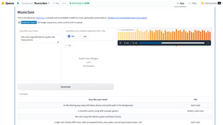Screen dimensions: 223x125
Task: Click Hochladen to upload an audio file
Action: click(89, 66)
